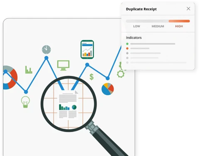Click the line chart point below the tablet
Viewport: 208px width, 156px height.
point(87,65)
